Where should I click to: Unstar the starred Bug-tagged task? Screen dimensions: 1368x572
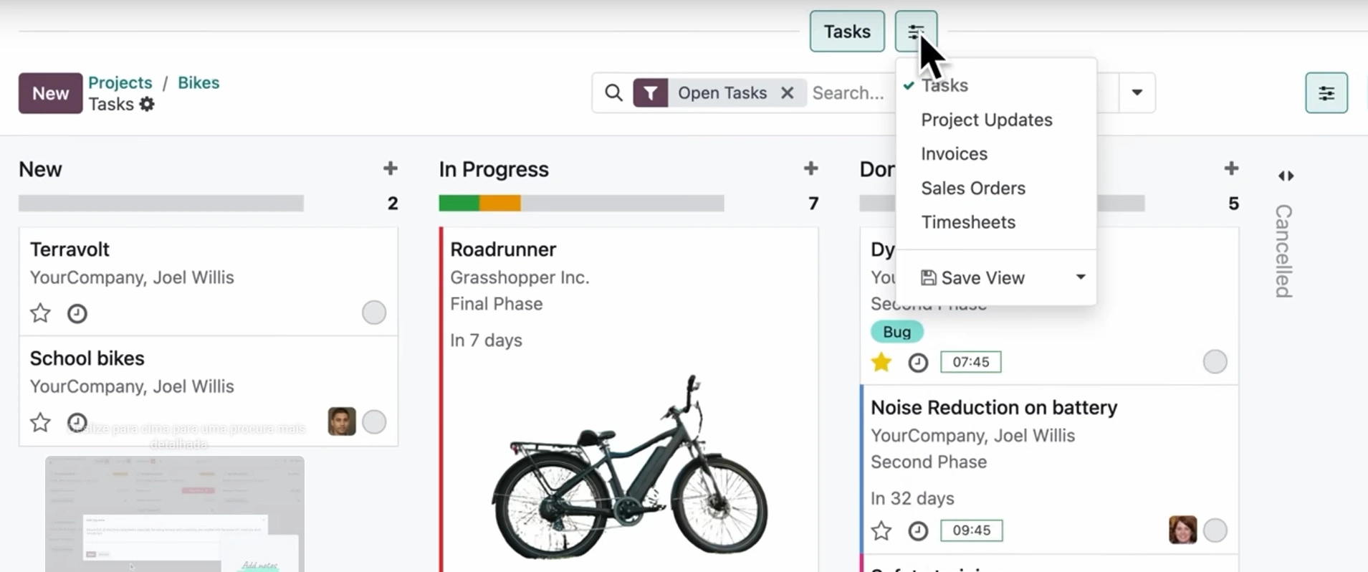coord(881,363)
